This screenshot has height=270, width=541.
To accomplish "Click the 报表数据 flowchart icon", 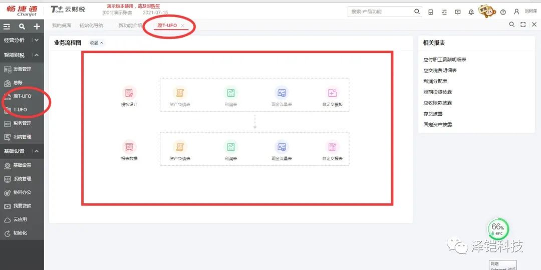I will pos(129,147).
